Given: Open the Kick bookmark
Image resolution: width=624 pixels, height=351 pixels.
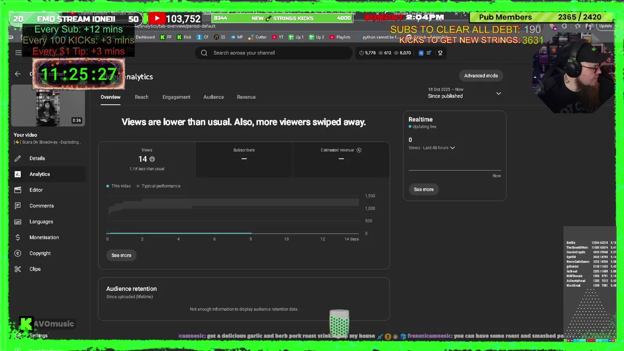Looking at the screenshot, I should point(184,37).
